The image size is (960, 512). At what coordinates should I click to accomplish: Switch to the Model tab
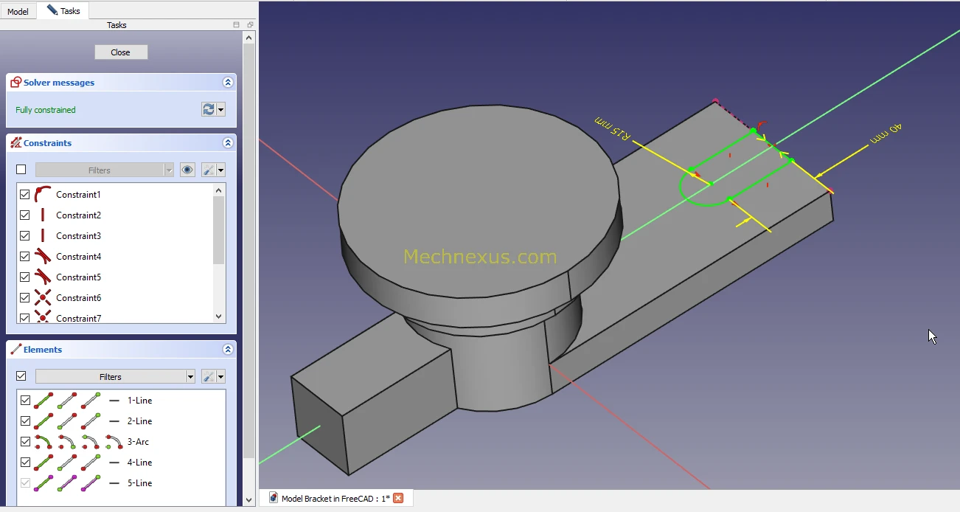click(x=18, y=11)
